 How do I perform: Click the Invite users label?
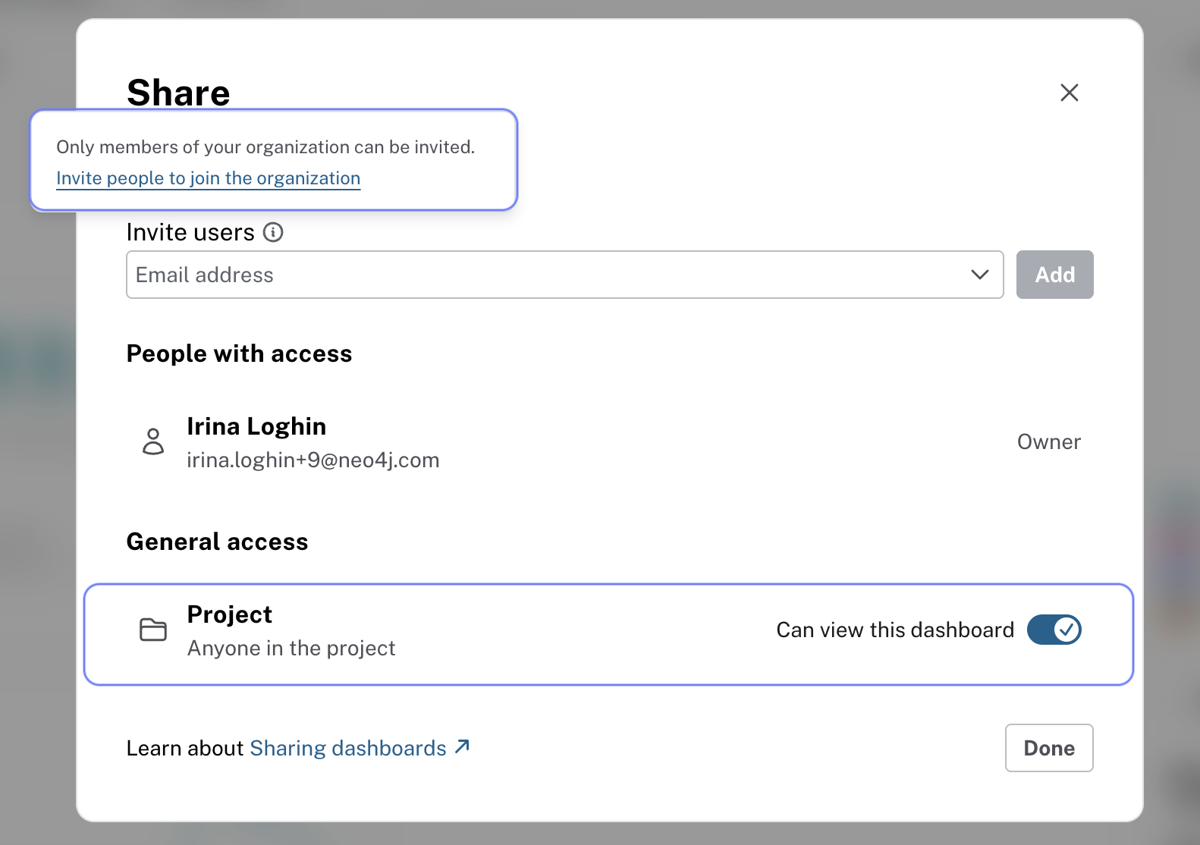(x=190, y=232)
